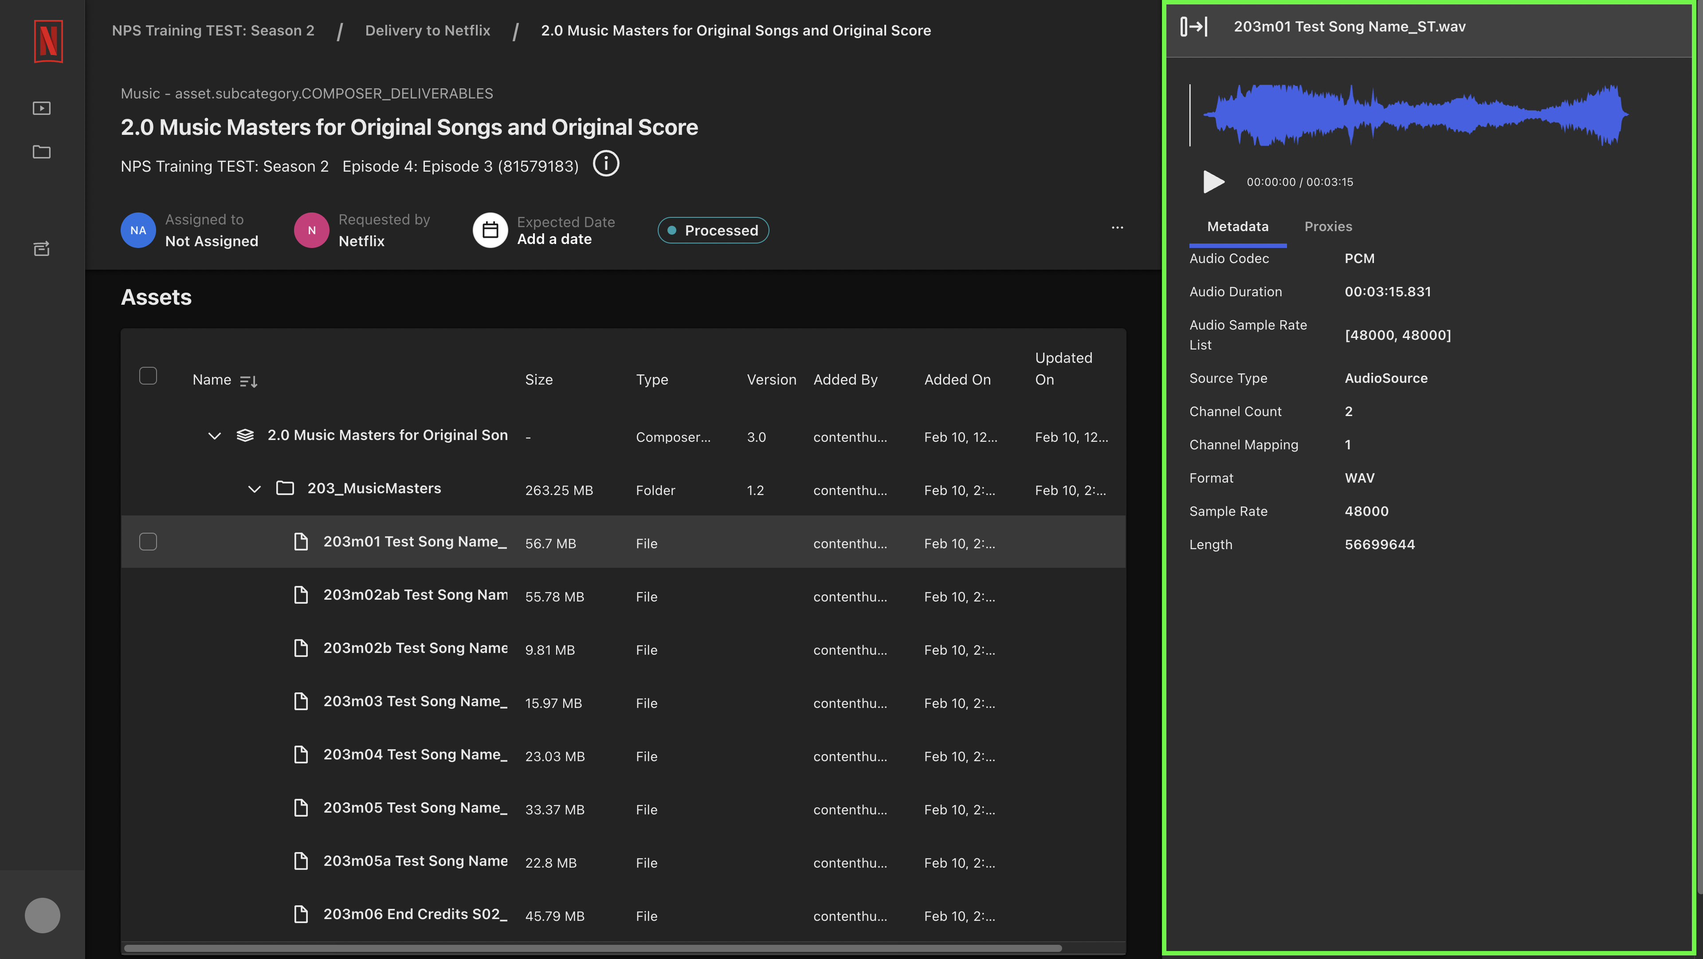Select the 203_MusicMasters folder name
This screenshot has width=1703, height=959.
coord(374,488)
